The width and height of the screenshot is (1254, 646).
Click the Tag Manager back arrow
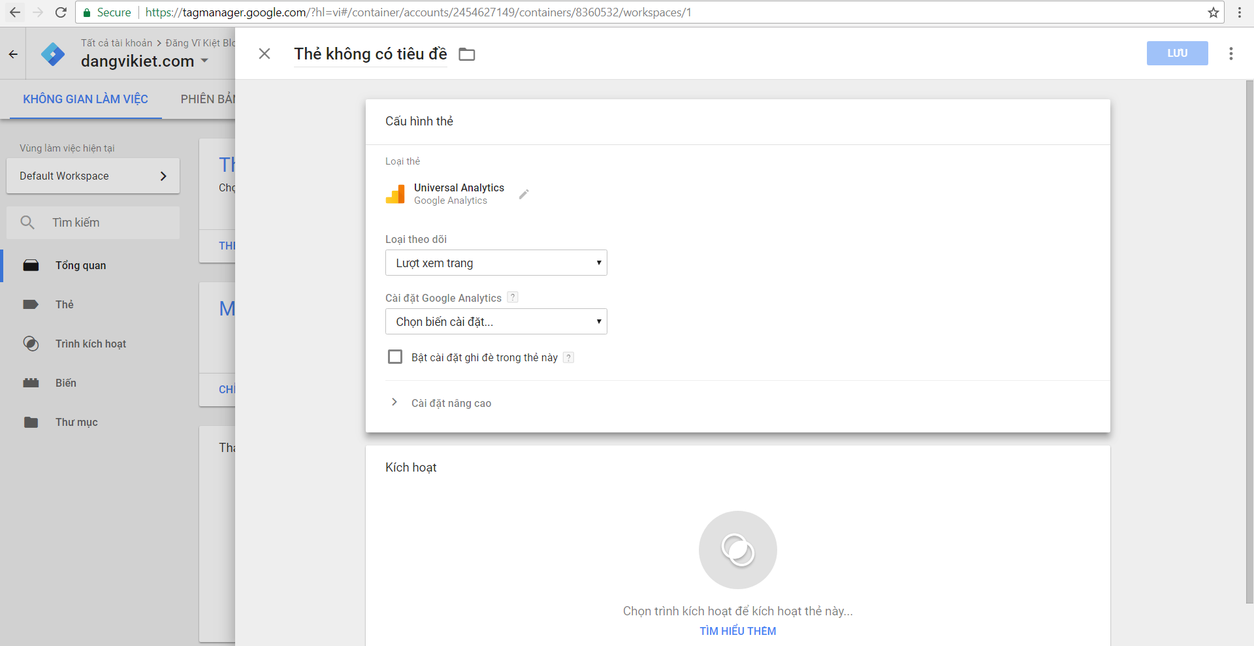[13, 54]
